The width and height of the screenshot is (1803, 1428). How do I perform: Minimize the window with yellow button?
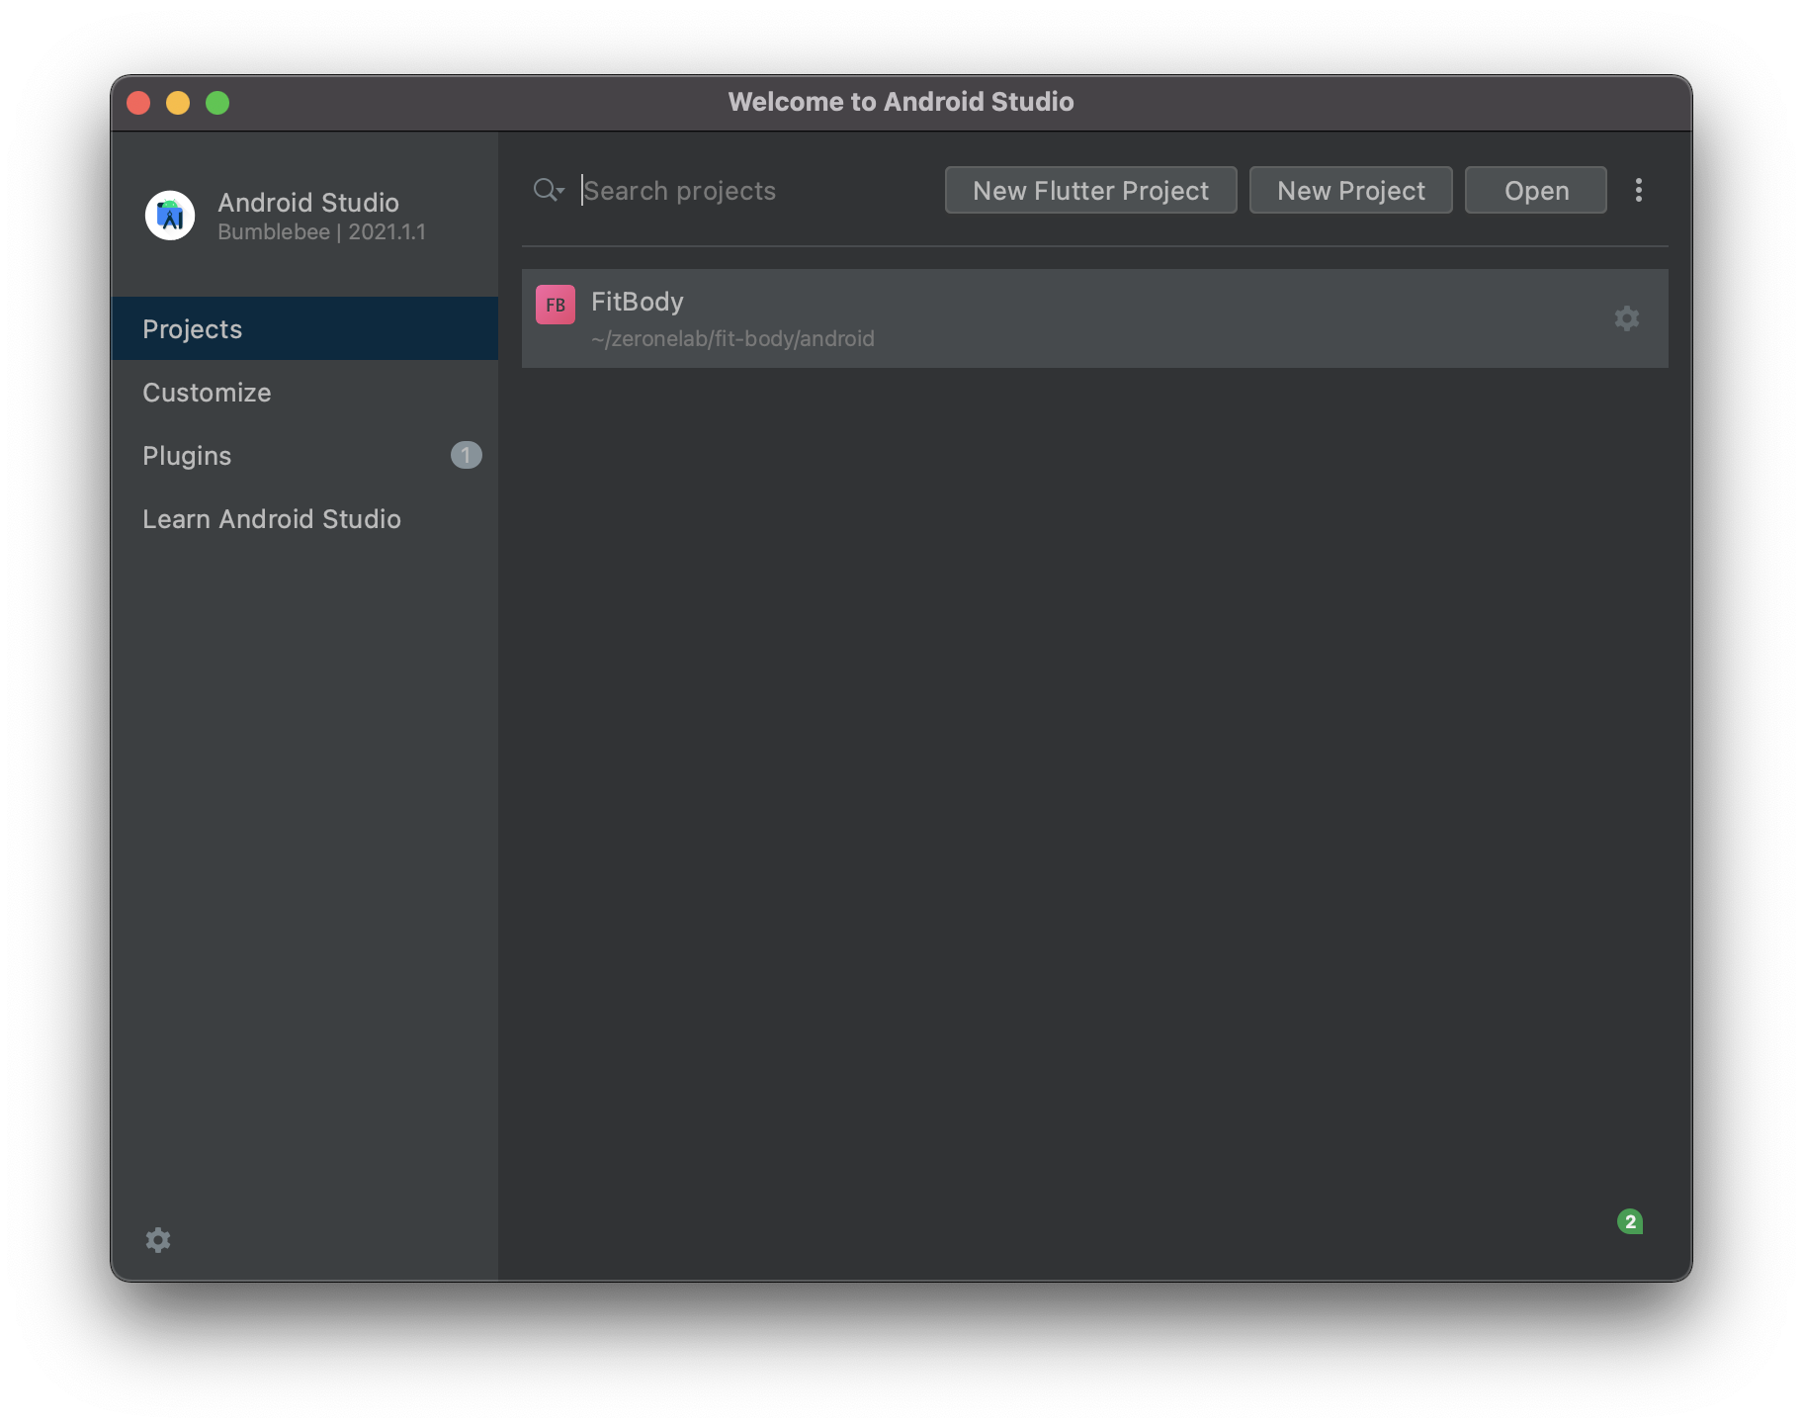coord(178,103)
